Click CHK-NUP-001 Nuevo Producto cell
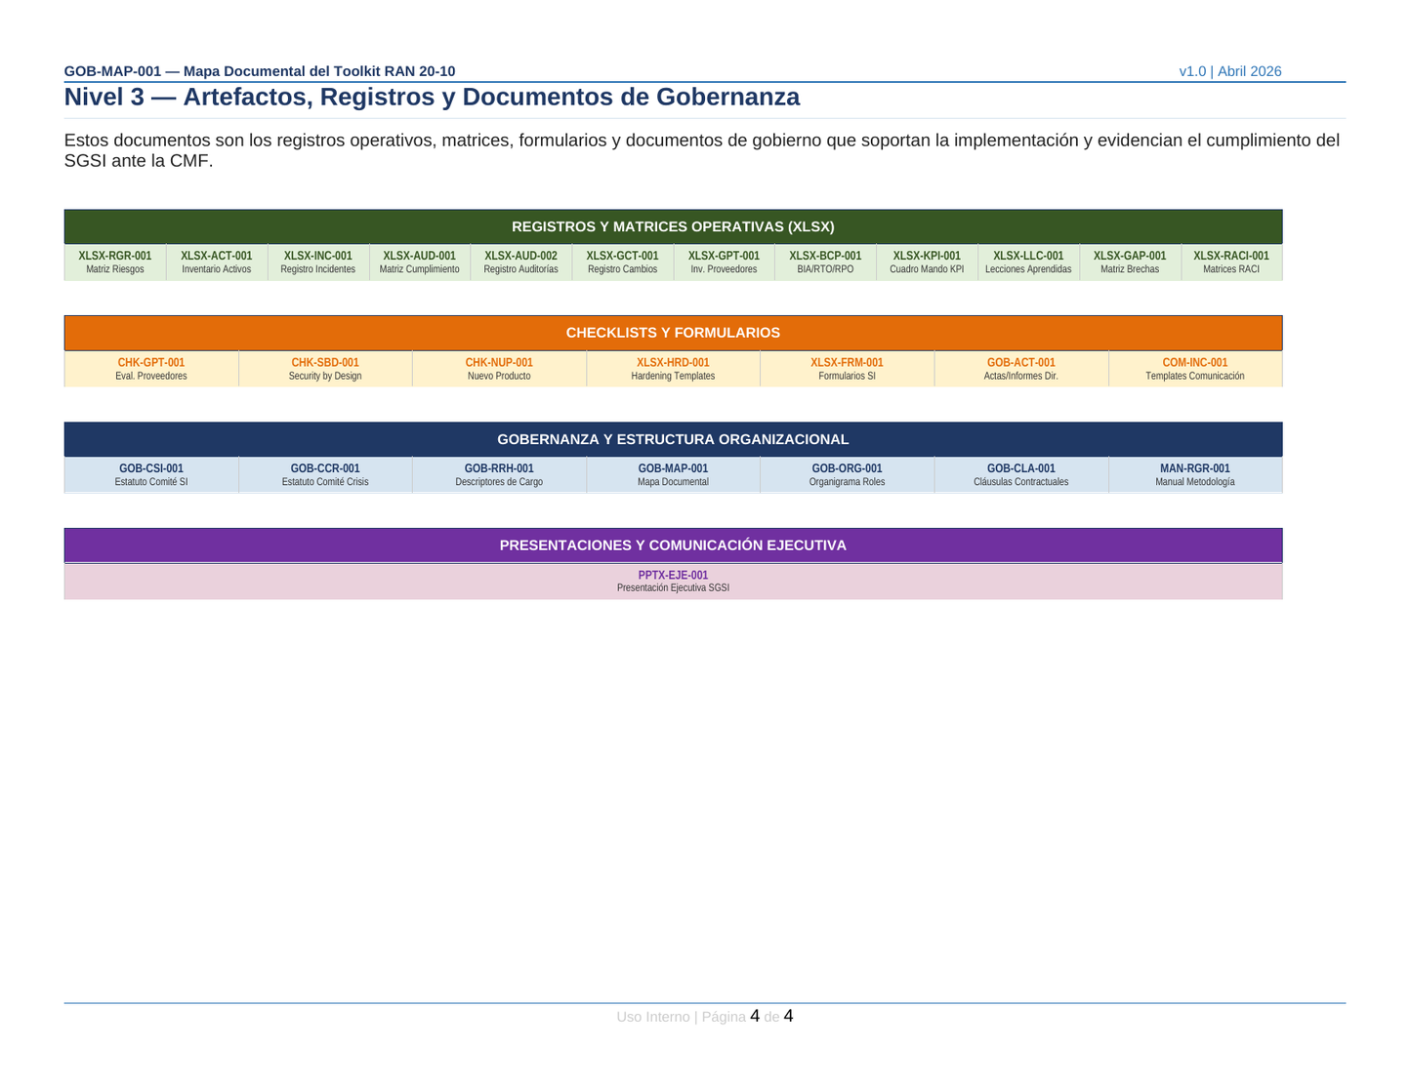1411x1089 pixels. (499, 369)
